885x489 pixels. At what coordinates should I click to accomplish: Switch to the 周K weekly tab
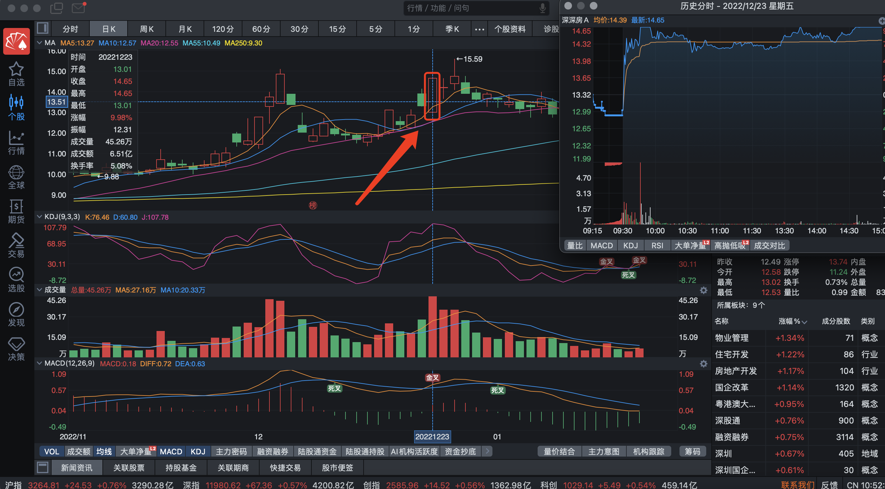147,29
